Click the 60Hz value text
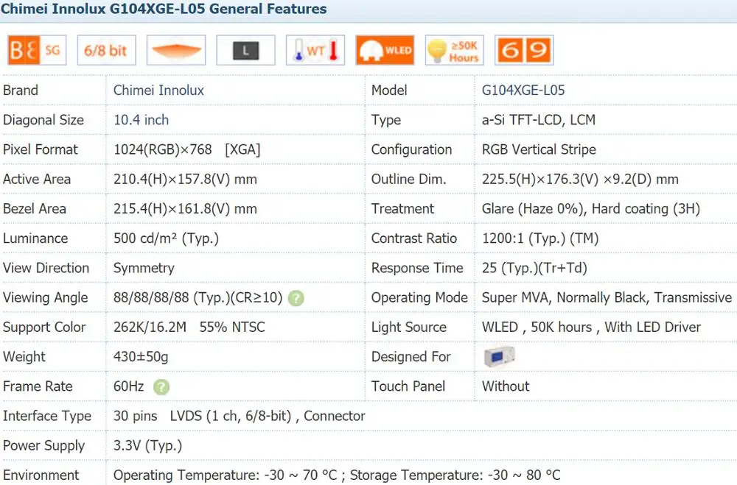Image resolution: width=737 pixels, height=485 pixels. click(128, 386)
